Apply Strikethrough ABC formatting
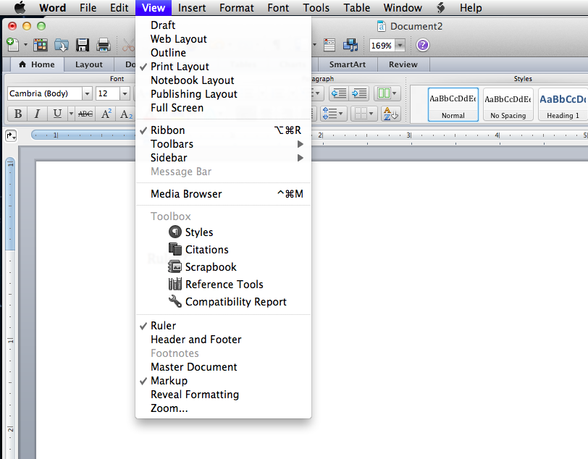The image size is (588, 459). [85, 114]
